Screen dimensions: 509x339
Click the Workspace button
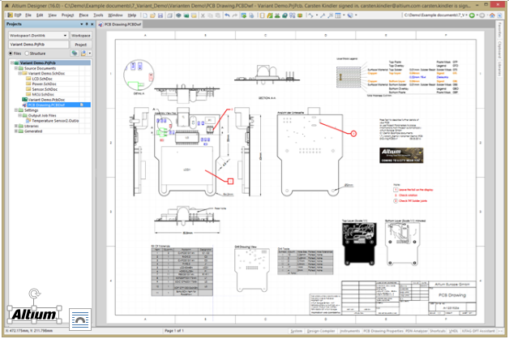coord(81,36)
